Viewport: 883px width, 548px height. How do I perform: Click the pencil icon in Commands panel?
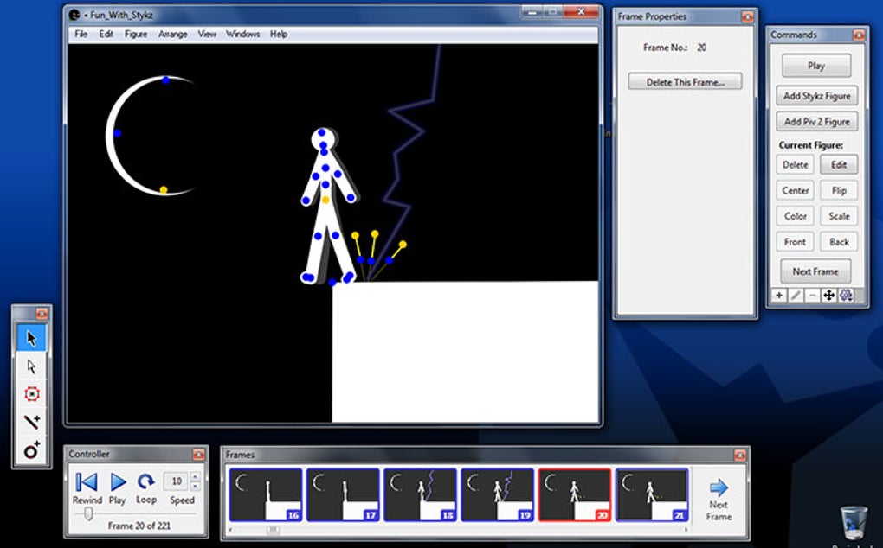[796, 295]
